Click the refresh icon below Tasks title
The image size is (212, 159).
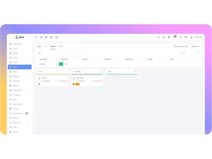[x=39, y=53]
